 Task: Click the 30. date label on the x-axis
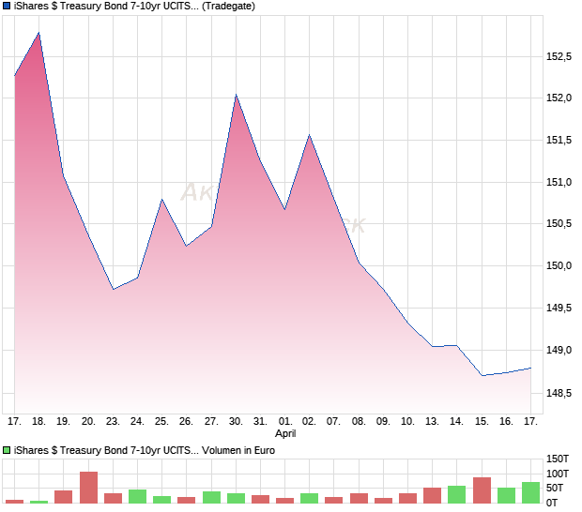236,422
